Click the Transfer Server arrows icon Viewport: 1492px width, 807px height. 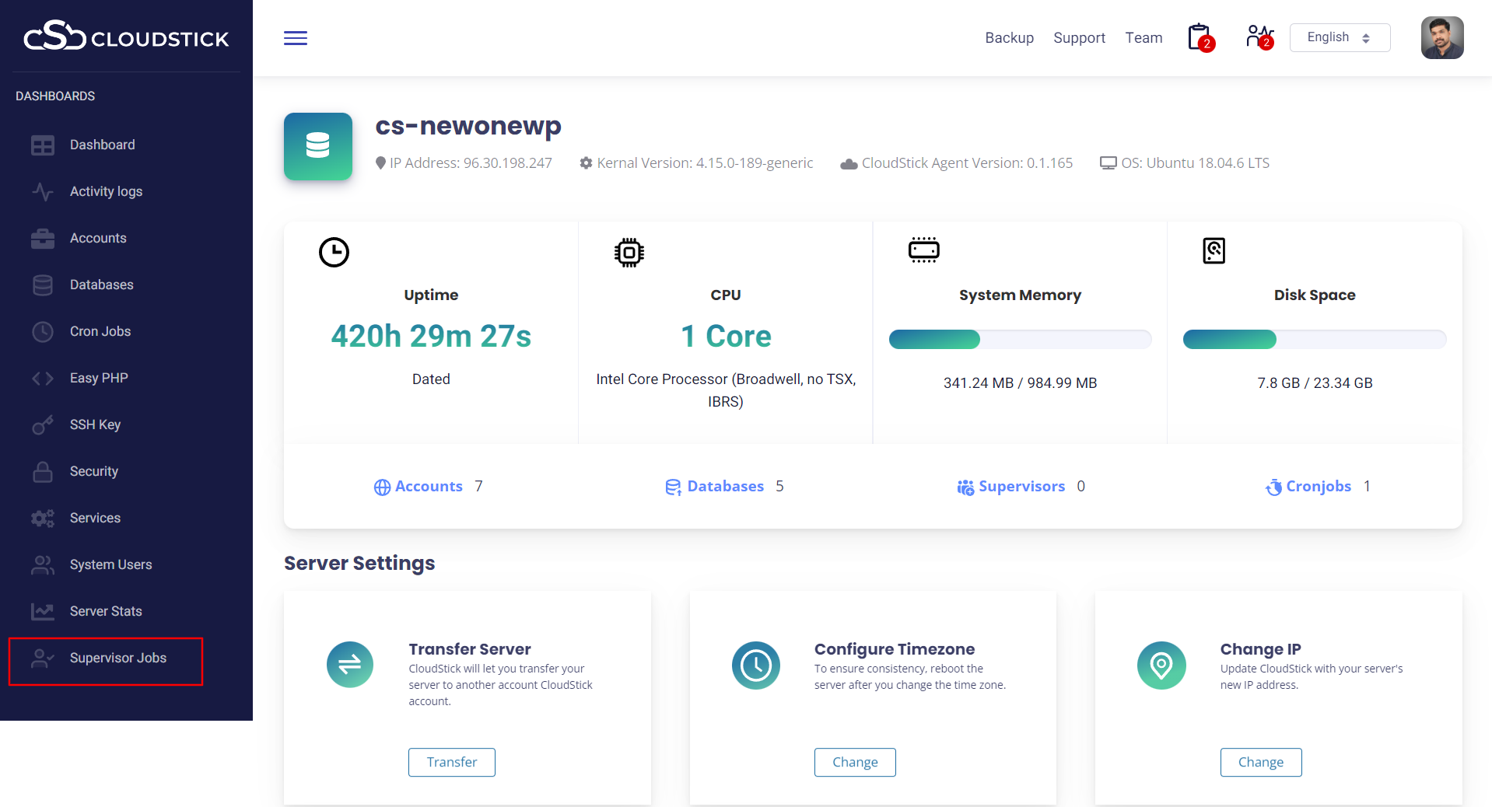pos(350,665)
